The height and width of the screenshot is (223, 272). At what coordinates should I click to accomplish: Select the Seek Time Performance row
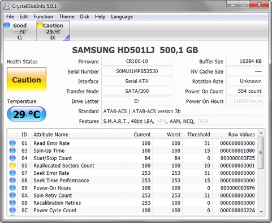pos(132,181)
